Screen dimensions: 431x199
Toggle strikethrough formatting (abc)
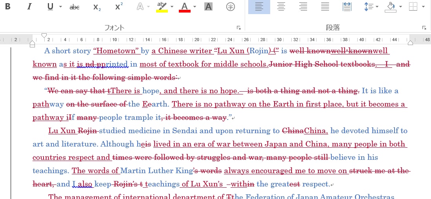click(75, 7)
